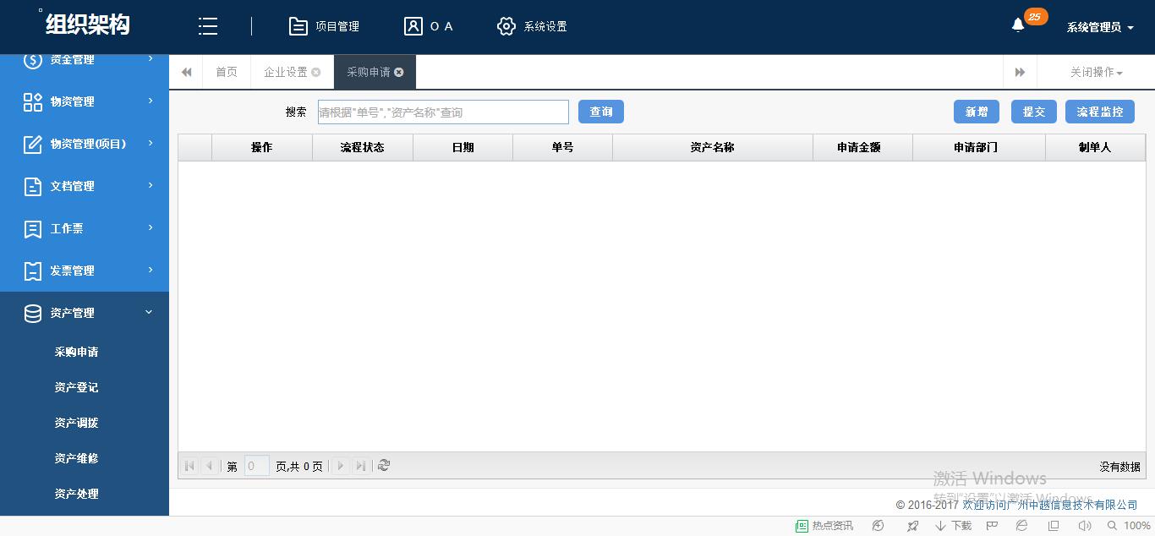Close the 企业设置 tab
1155x536 pixels.
pos(316,73)
